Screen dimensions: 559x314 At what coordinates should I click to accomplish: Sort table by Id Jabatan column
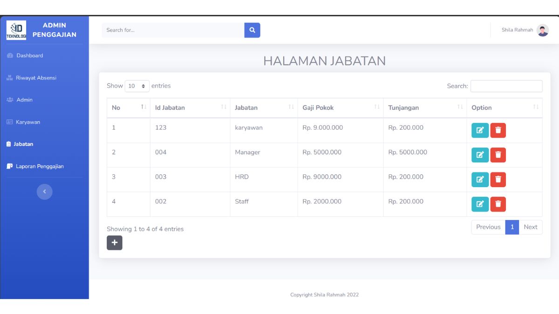coord(190,108)
